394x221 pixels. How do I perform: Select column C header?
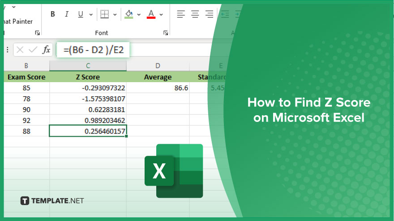(88, 66)
